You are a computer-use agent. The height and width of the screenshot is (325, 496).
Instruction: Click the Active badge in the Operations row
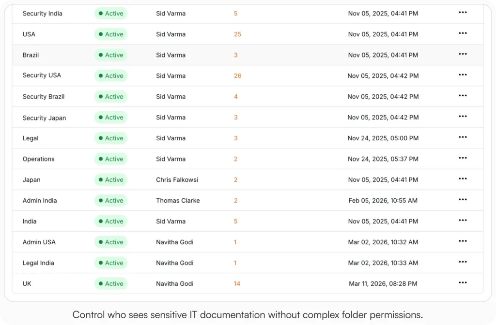(x=111, y=159)
